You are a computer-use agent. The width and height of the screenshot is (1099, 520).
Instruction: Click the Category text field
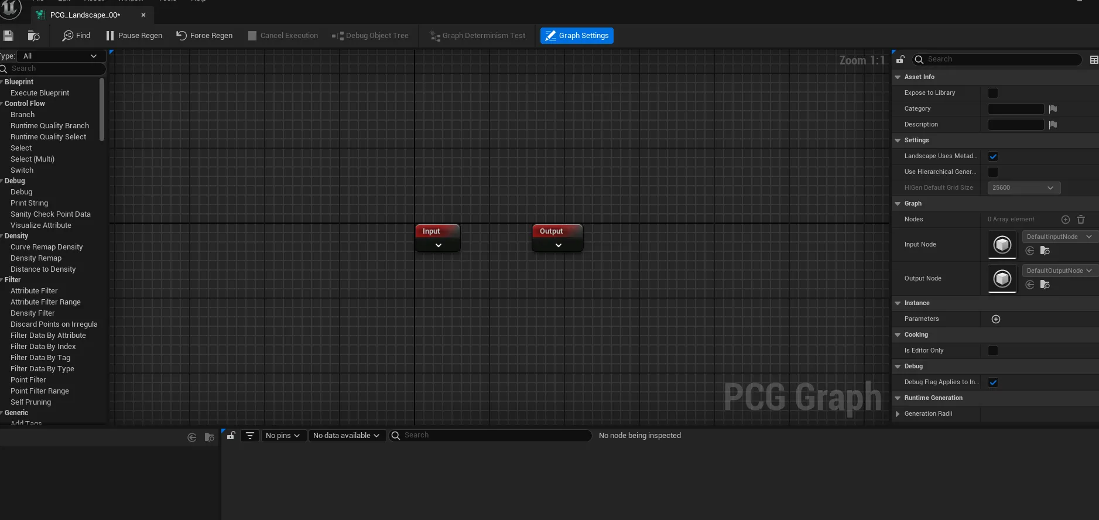[x=1016, y=109]
